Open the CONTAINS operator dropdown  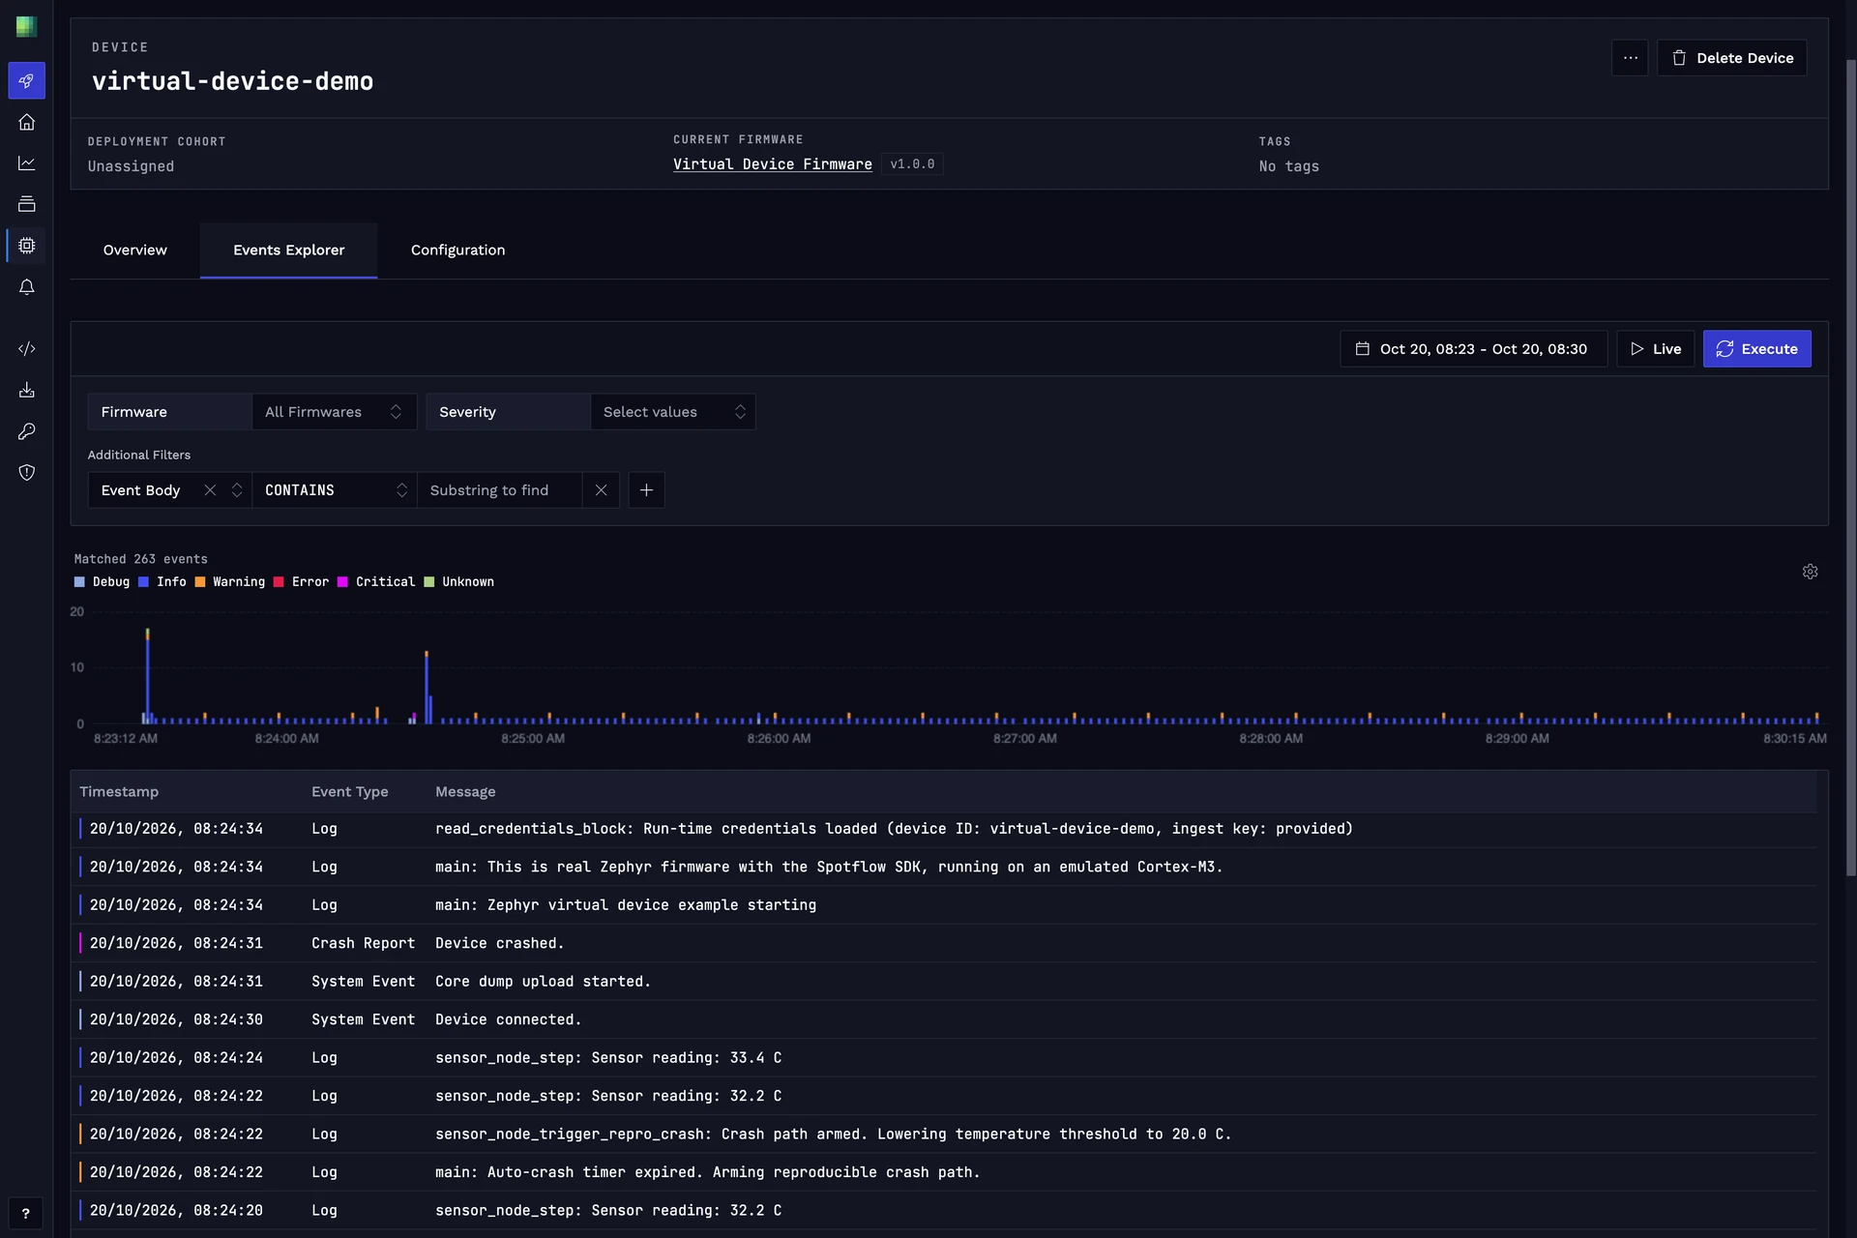click(335, 490)
